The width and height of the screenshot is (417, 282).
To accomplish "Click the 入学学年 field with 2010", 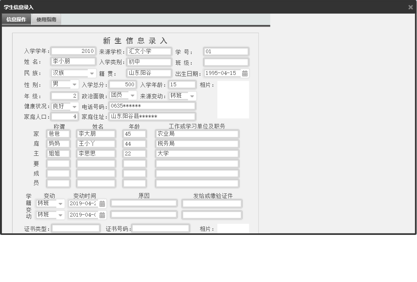I will coord(73,51).
